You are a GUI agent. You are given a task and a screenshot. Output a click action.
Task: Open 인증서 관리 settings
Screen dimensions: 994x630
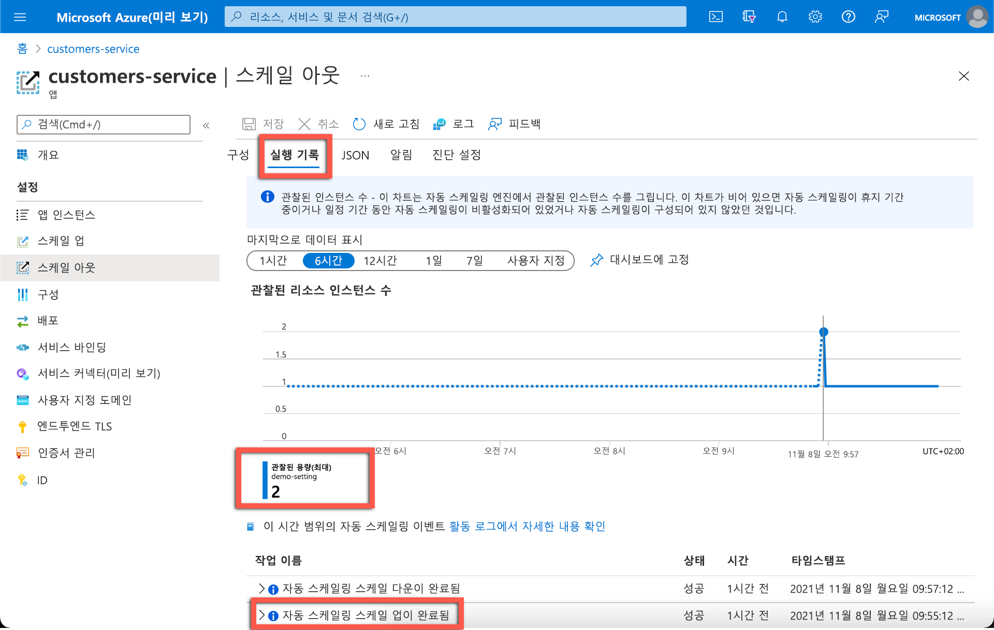tap(66, 453)
